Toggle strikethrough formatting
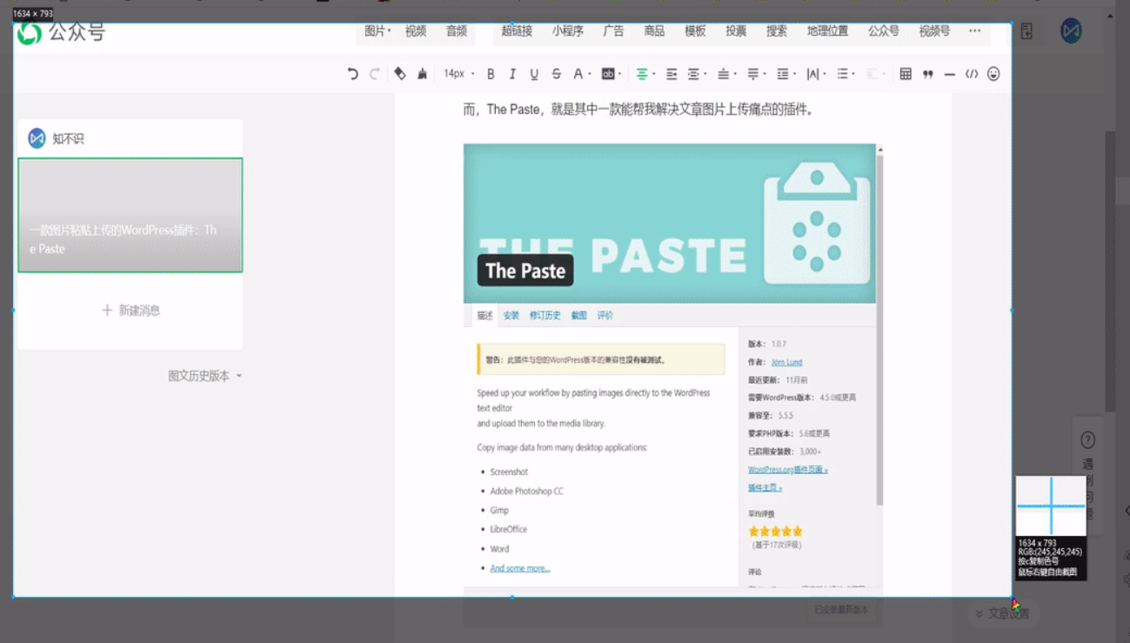 coord(556,74)
